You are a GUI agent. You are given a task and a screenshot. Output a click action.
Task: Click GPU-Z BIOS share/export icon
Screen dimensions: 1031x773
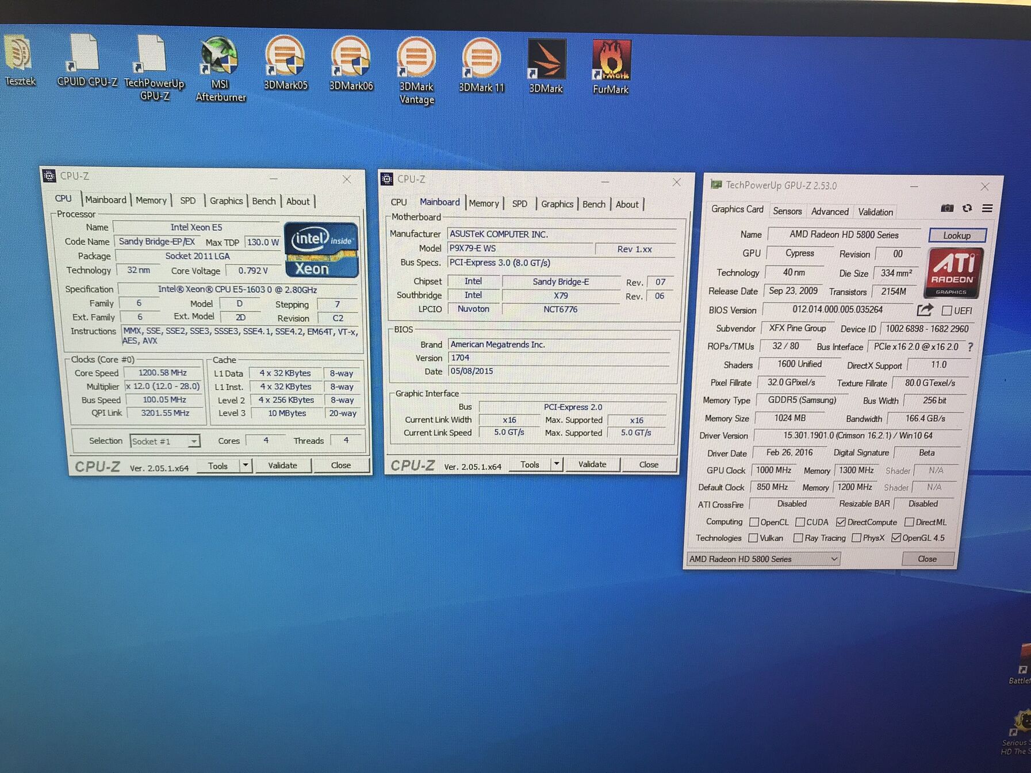[925, 310]
